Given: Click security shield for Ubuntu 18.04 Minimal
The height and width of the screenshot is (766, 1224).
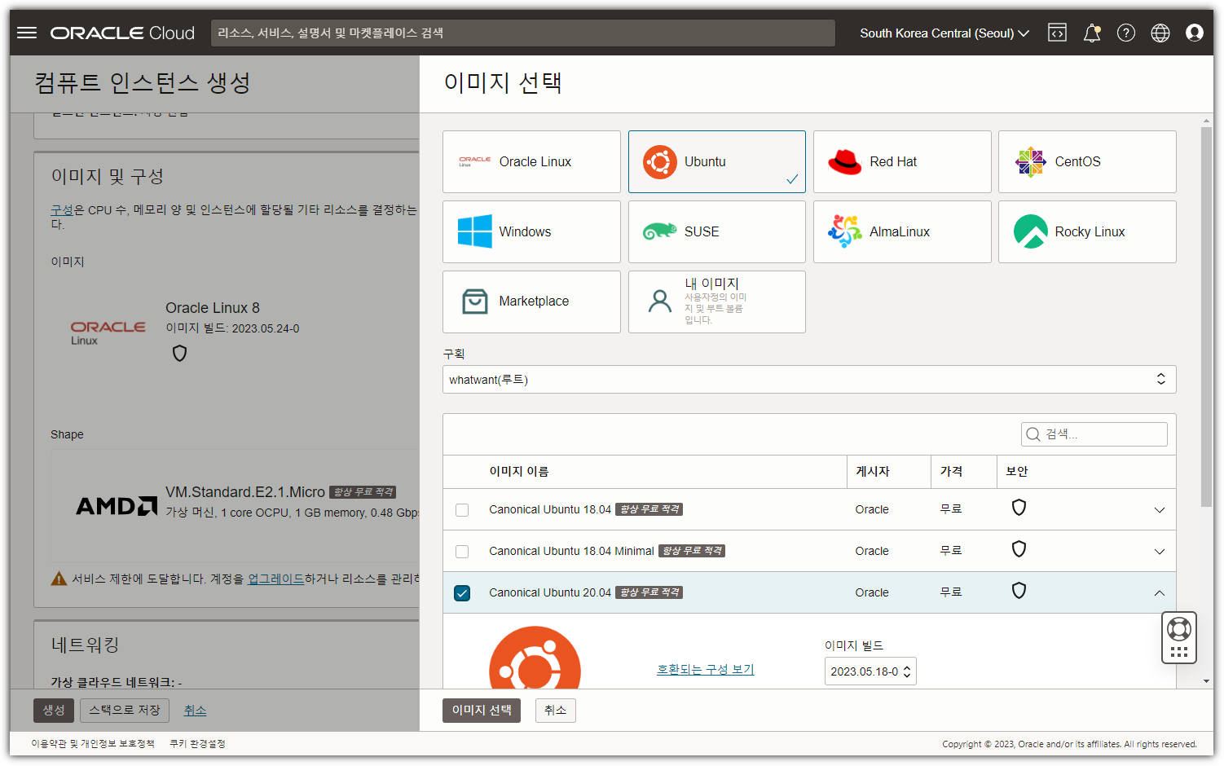Looking at the screenshot, I should click(x=1019, y=549).
